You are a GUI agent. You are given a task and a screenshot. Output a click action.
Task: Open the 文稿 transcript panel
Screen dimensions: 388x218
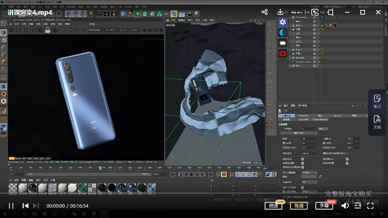[x=377, y=122]
